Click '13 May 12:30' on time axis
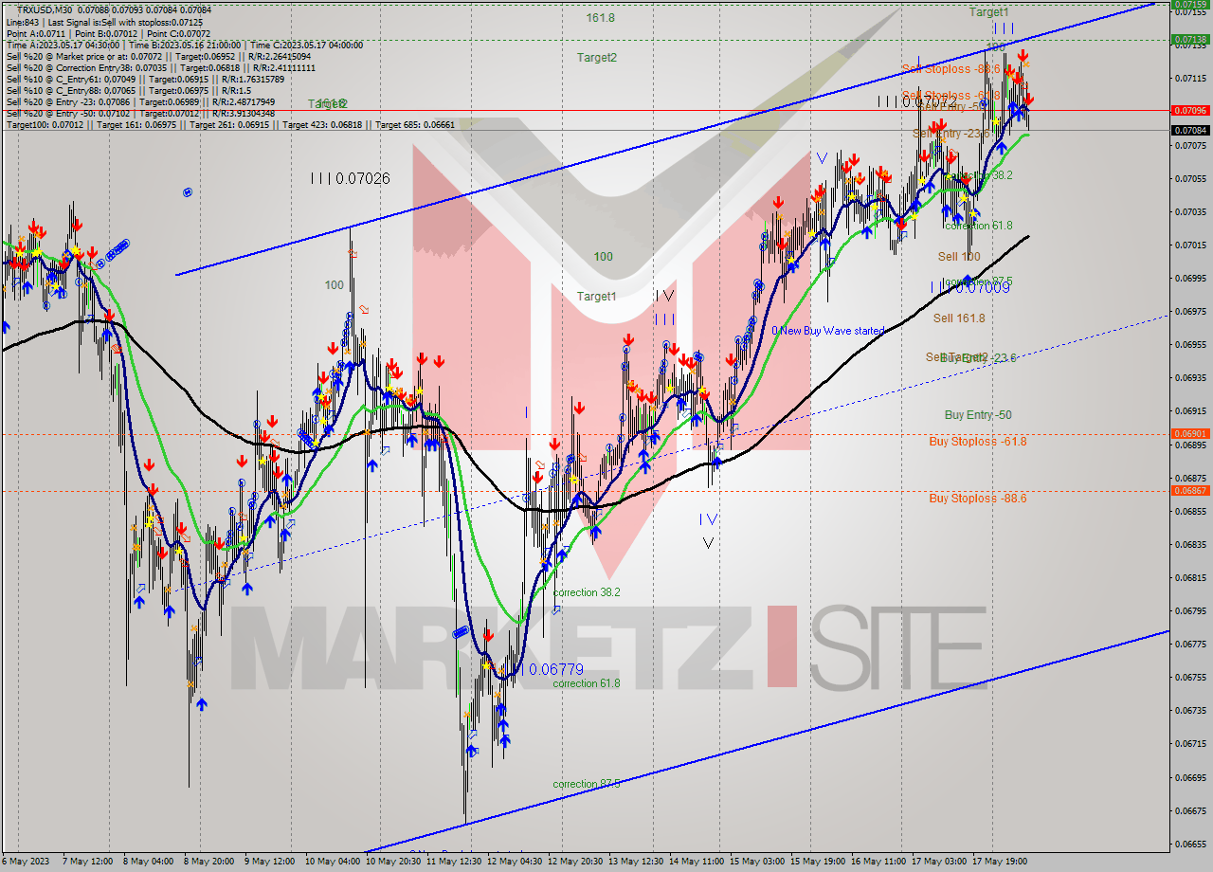The image size is (1213, 872). pos(637,862)
